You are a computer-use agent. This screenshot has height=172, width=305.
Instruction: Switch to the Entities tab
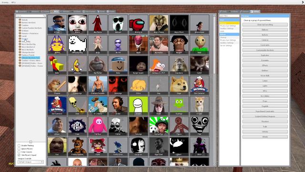pyautogui.click(x=45, y=11)
